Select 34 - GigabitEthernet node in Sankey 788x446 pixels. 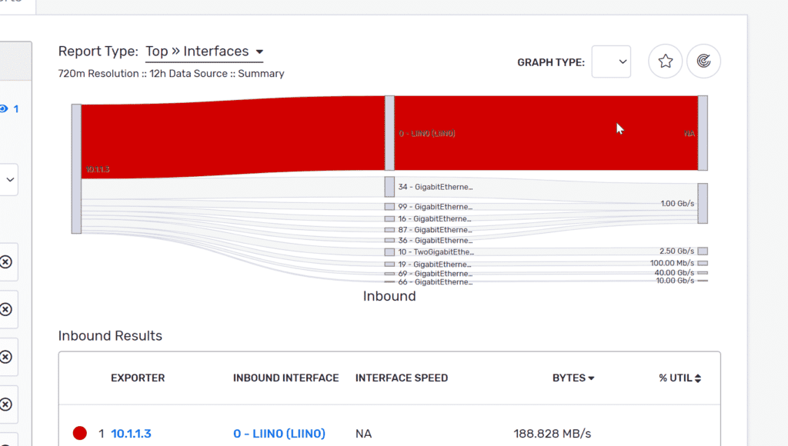coord(389,187)
